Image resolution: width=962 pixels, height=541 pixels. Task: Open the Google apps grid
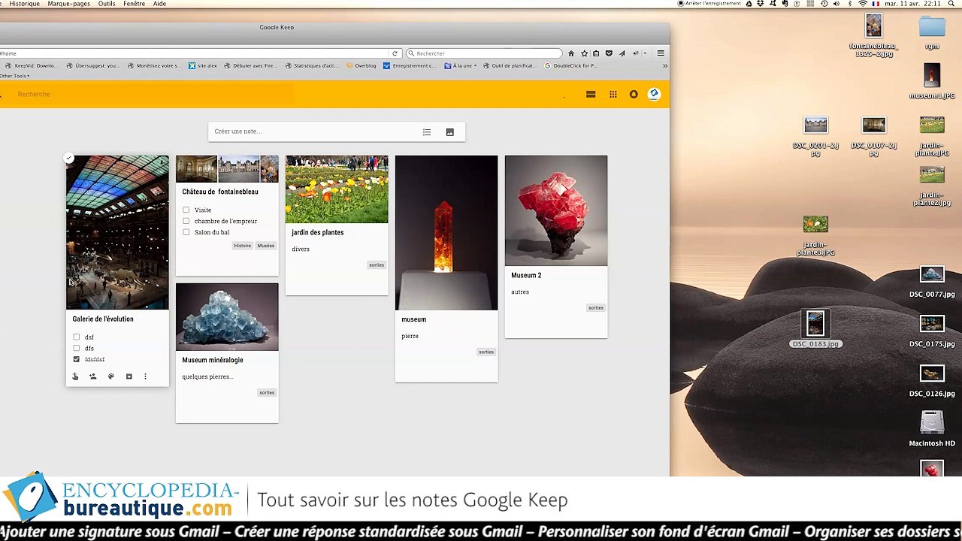click(x=613, y=95)
